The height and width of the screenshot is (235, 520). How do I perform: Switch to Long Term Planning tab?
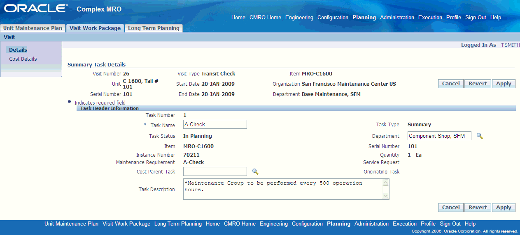(x=154, y=28)
